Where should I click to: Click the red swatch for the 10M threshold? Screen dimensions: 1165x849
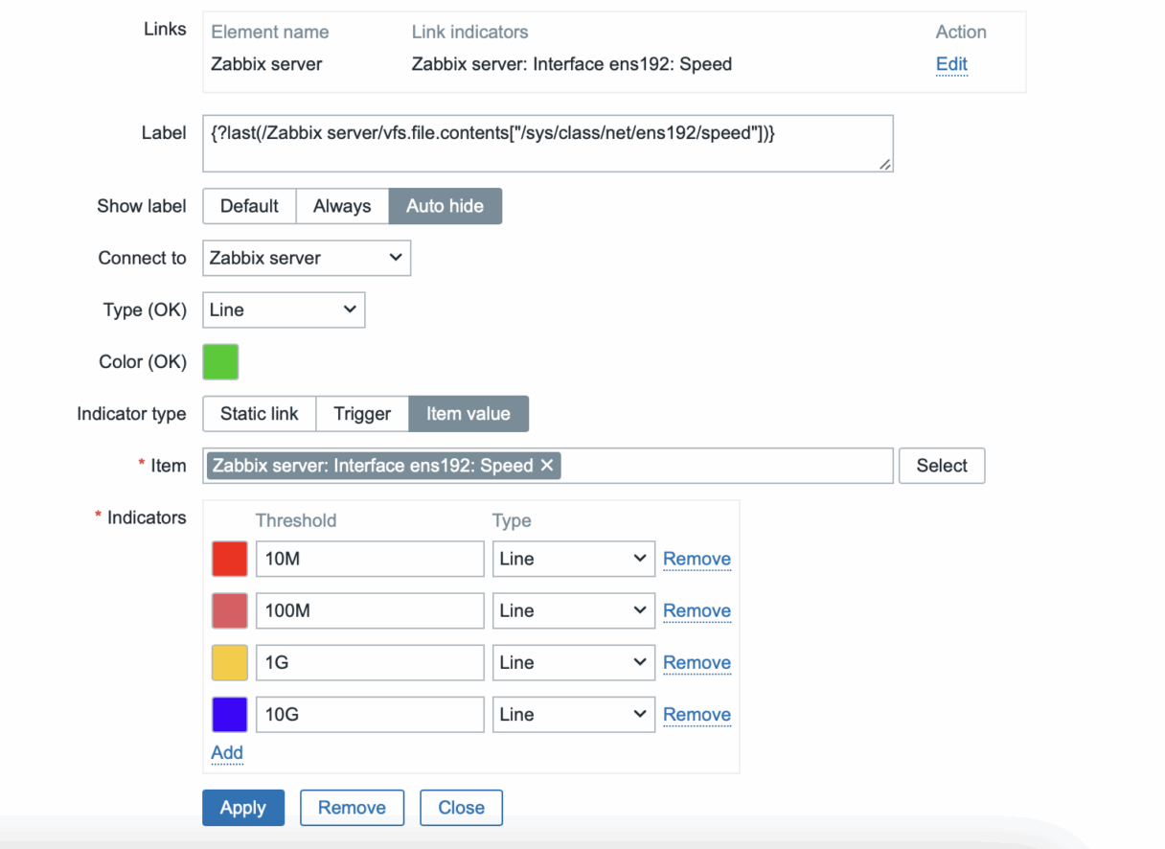tap(229, 559)
